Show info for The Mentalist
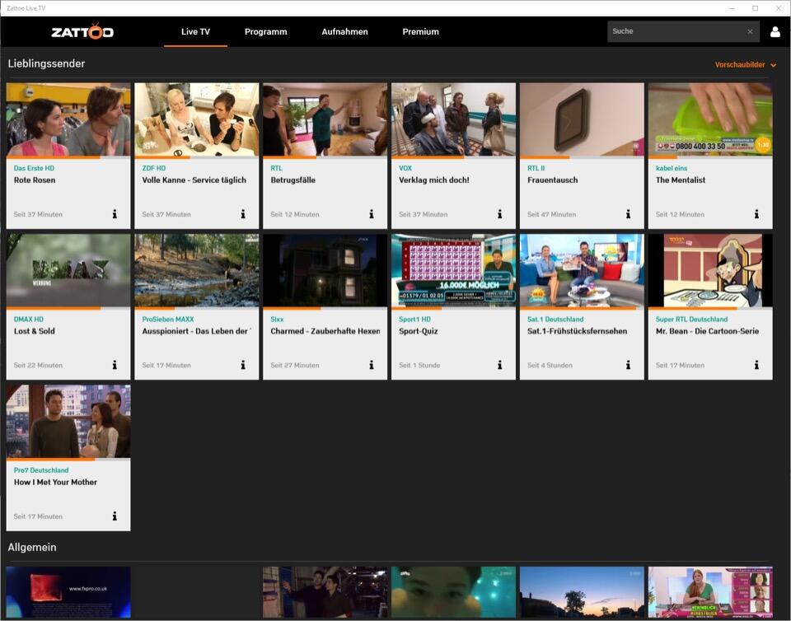This screenshot has height=621, width=791. click(x=756, y=214)
